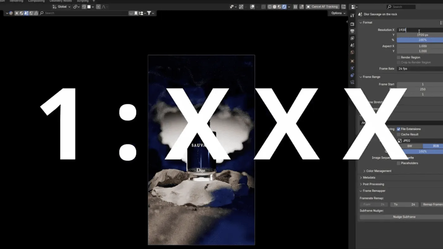
Task: Open the Global transform orientation dropdown
Action: click(x=62, y=7)
